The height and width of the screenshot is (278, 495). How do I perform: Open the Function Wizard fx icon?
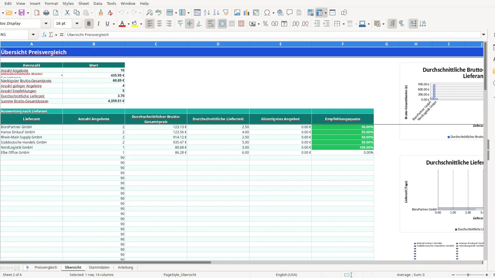(x=45, y=35)
